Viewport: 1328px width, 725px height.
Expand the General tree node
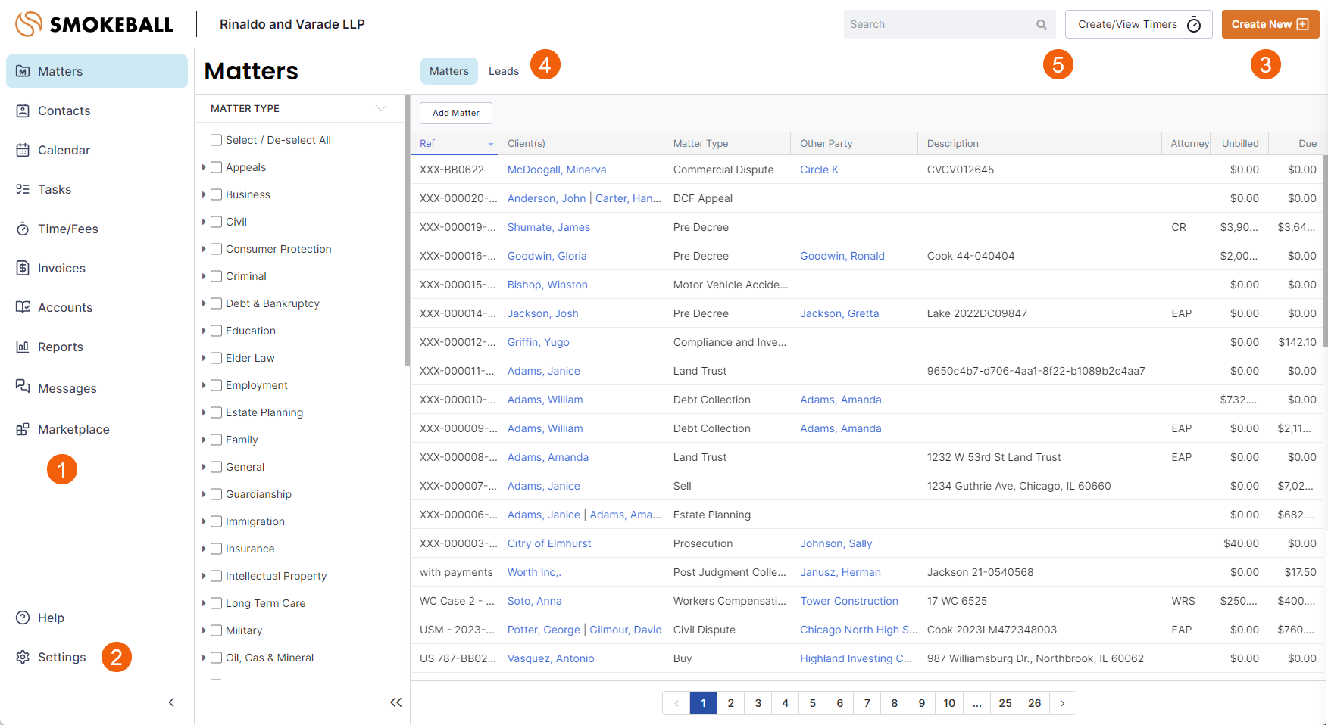[x=204, y=467]
